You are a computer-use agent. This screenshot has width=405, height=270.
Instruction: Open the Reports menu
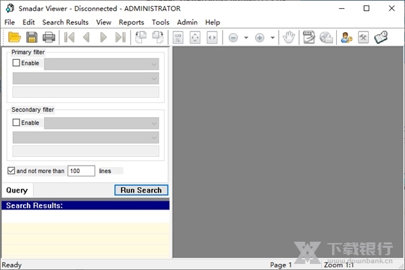coord(131,22)
